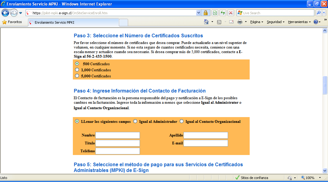The height and width of the screenshot is (182, 328).
Task: Click the Live Search magnifier icon
Action: pos(319,13)
